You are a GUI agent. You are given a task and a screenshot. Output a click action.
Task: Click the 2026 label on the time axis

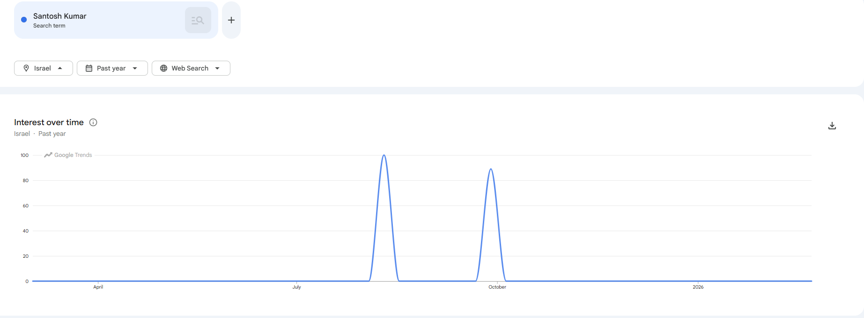698,287
